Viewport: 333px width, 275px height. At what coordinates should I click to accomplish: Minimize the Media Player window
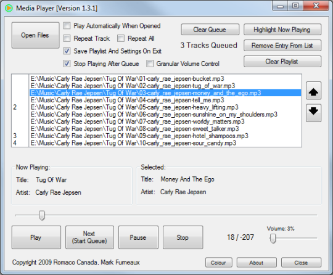[281, 6]
